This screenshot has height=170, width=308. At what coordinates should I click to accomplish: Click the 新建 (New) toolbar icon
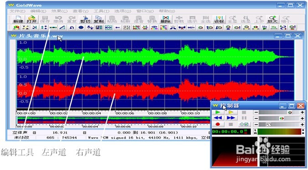pos(18,19)
